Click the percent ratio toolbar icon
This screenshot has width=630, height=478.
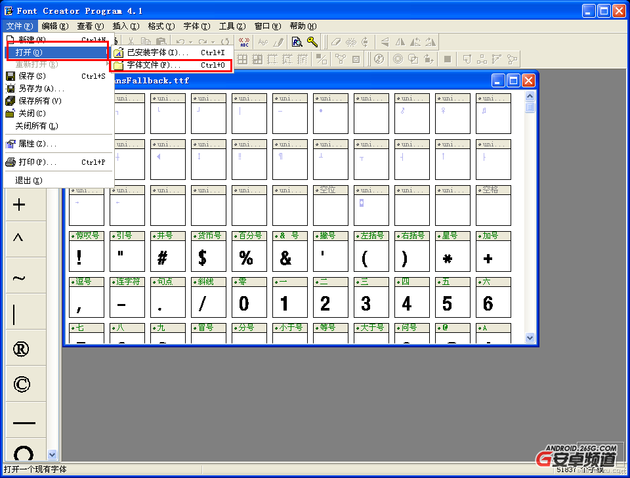tap(321, 59)
